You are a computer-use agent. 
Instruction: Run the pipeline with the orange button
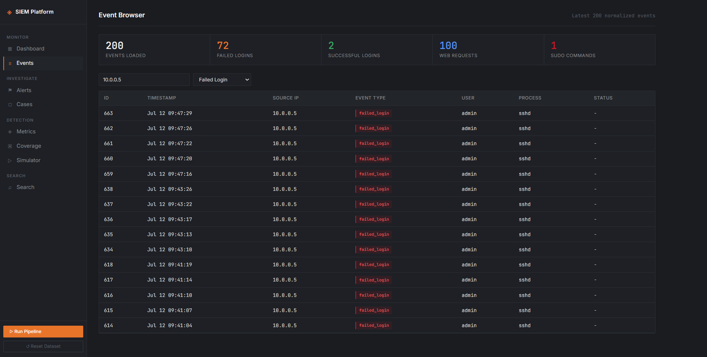point(43,332)
